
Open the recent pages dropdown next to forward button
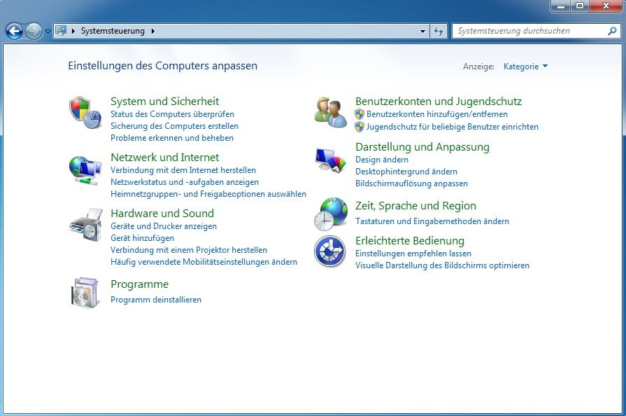click(x=48, y=32)
